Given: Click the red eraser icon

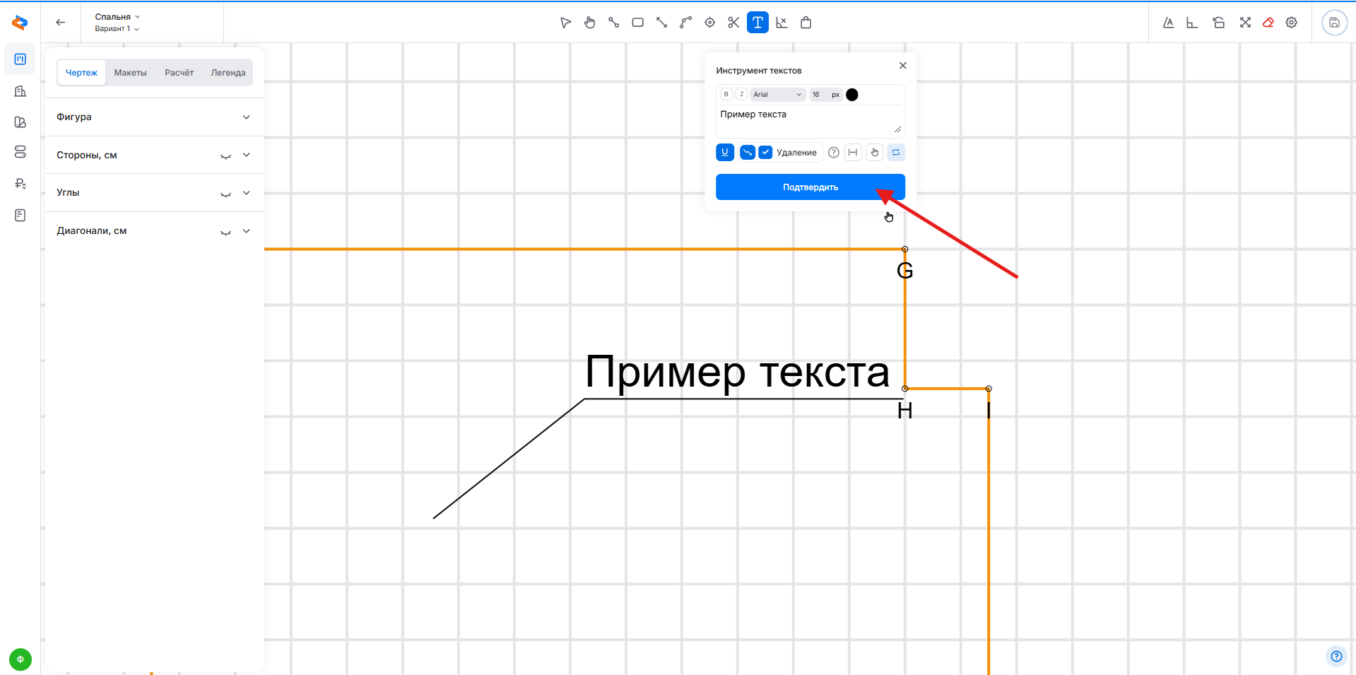Looking at the screenshot, I should (x=1268, y=23).
